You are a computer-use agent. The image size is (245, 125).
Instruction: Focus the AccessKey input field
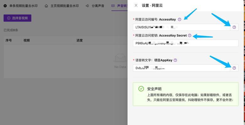181,27
